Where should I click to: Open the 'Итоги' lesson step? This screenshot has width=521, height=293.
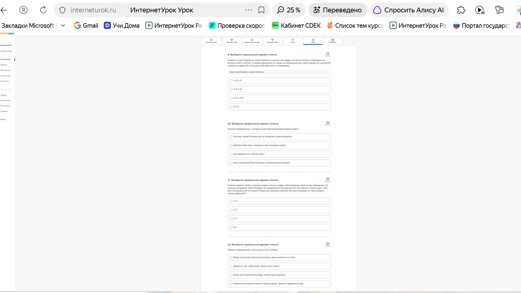(293, 41)
